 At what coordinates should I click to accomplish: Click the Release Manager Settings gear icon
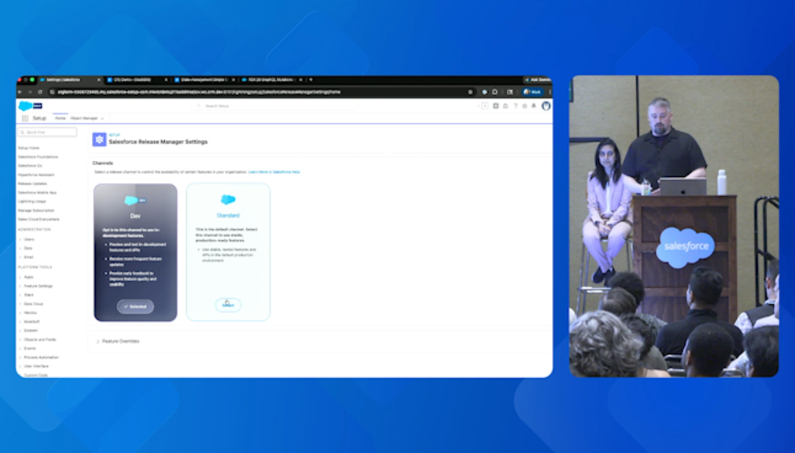tap(99, 139)
